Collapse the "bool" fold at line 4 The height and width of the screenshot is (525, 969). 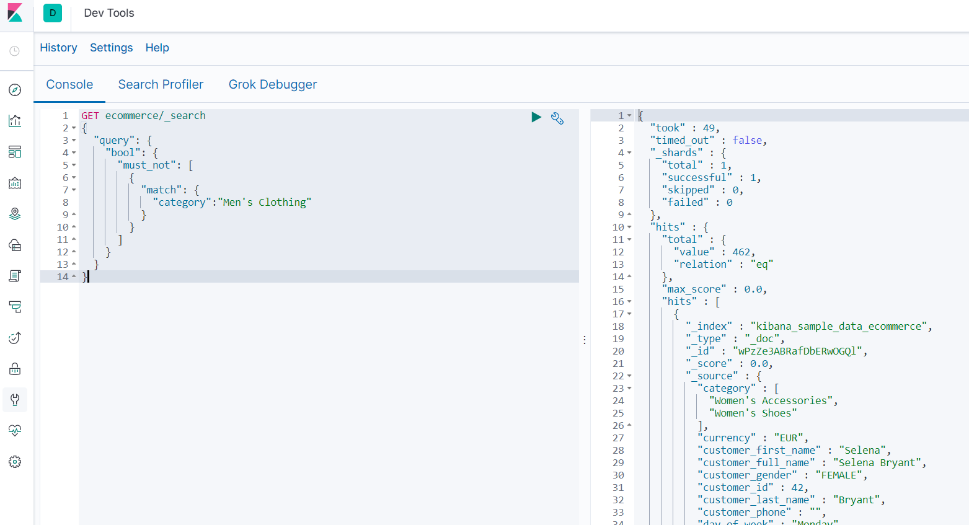coord(74,153)
